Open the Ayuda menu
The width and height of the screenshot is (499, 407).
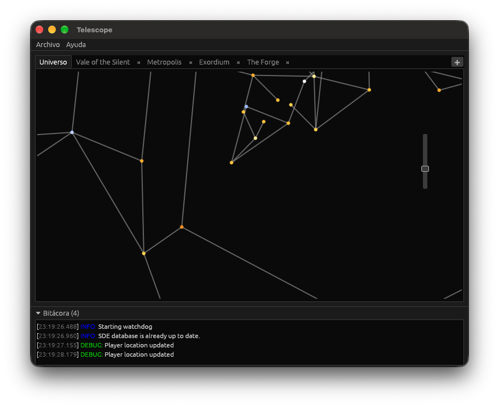[76, 44]
